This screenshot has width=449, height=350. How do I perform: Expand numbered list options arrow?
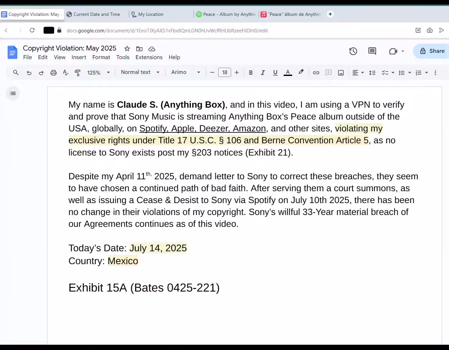[x=427, y=73]
